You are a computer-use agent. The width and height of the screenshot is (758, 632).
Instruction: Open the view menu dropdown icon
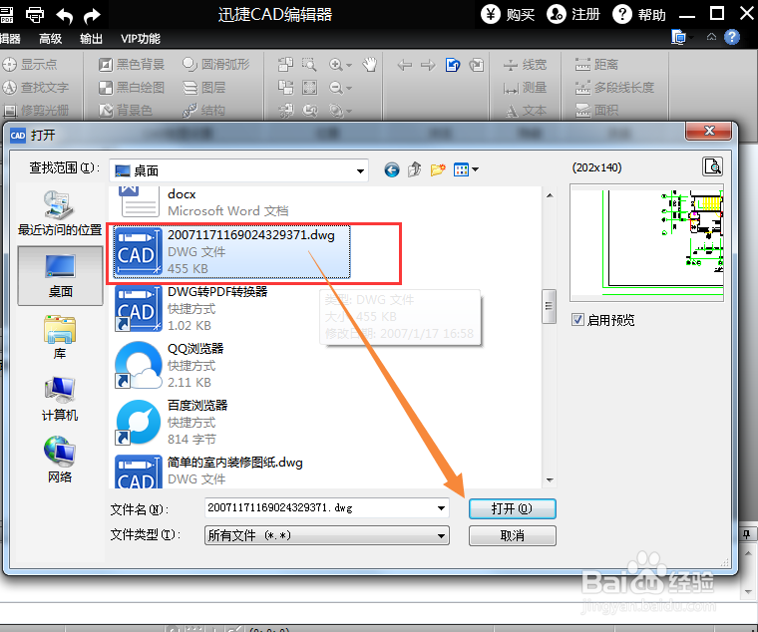point(466,169)
